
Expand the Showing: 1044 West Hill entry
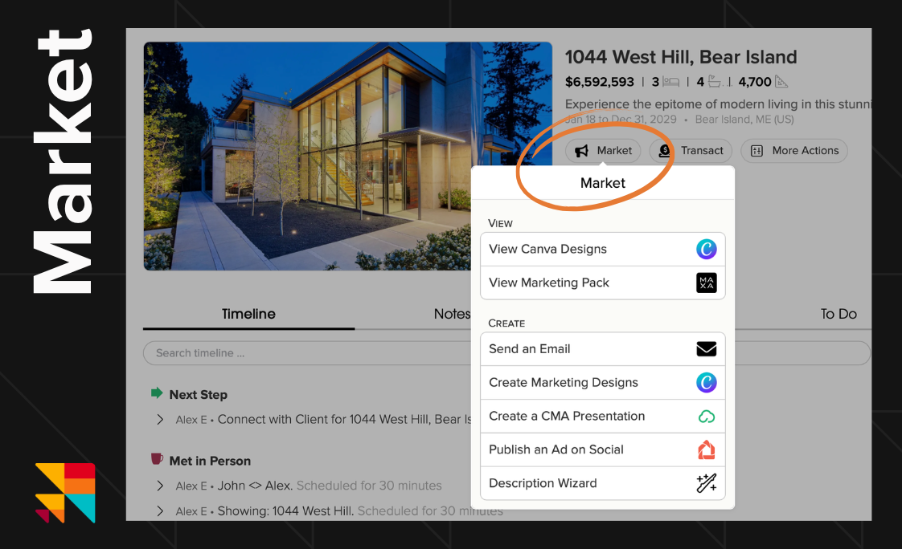click(x=160, y=511)
